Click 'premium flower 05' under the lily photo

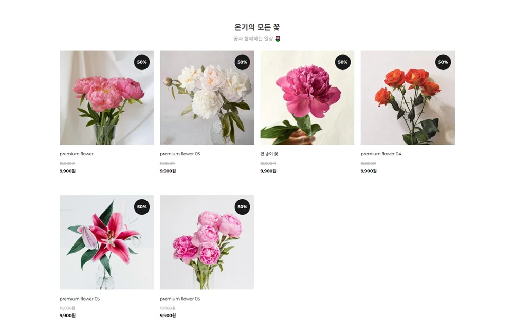pos(80,299)
